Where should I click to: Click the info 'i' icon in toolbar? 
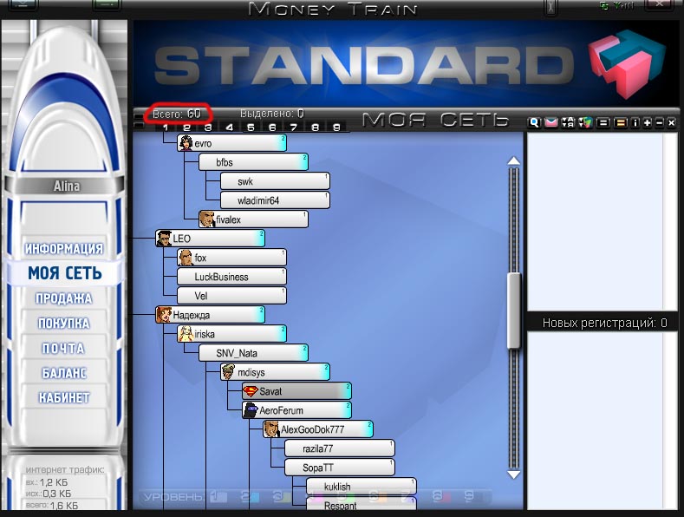point(635,123)
